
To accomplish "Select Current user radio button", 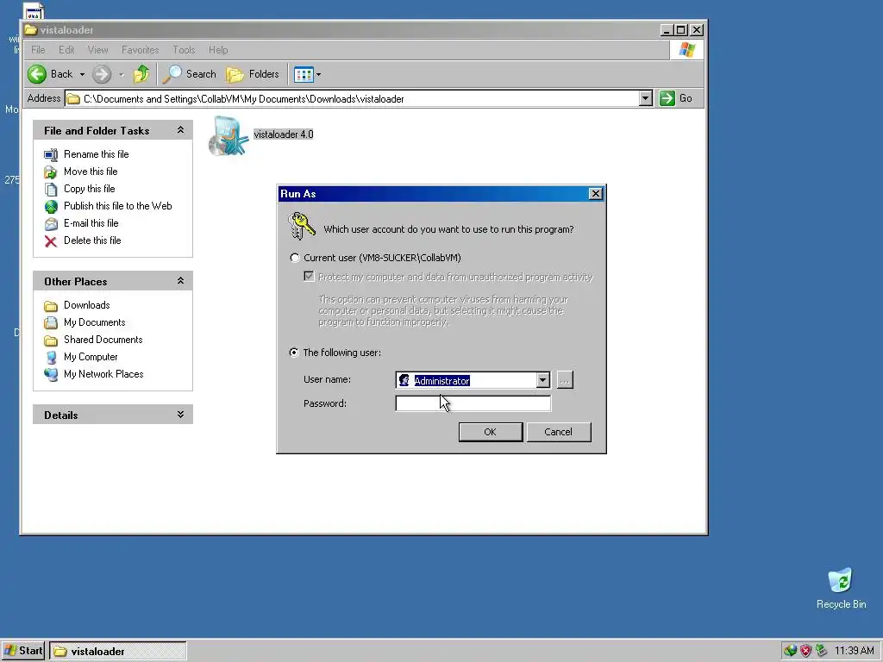I will pyautogui.click(x=295, y=258).
